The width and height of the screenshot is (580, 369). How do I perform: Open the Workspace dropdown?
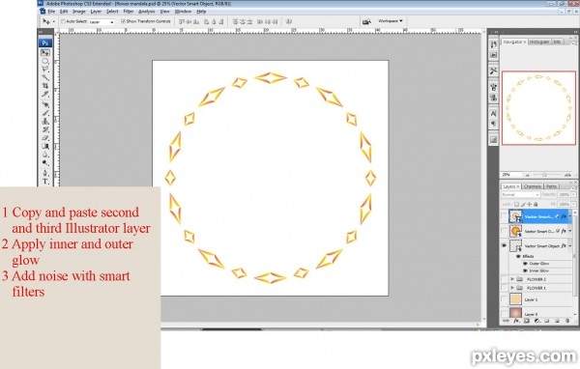point(391,21)
